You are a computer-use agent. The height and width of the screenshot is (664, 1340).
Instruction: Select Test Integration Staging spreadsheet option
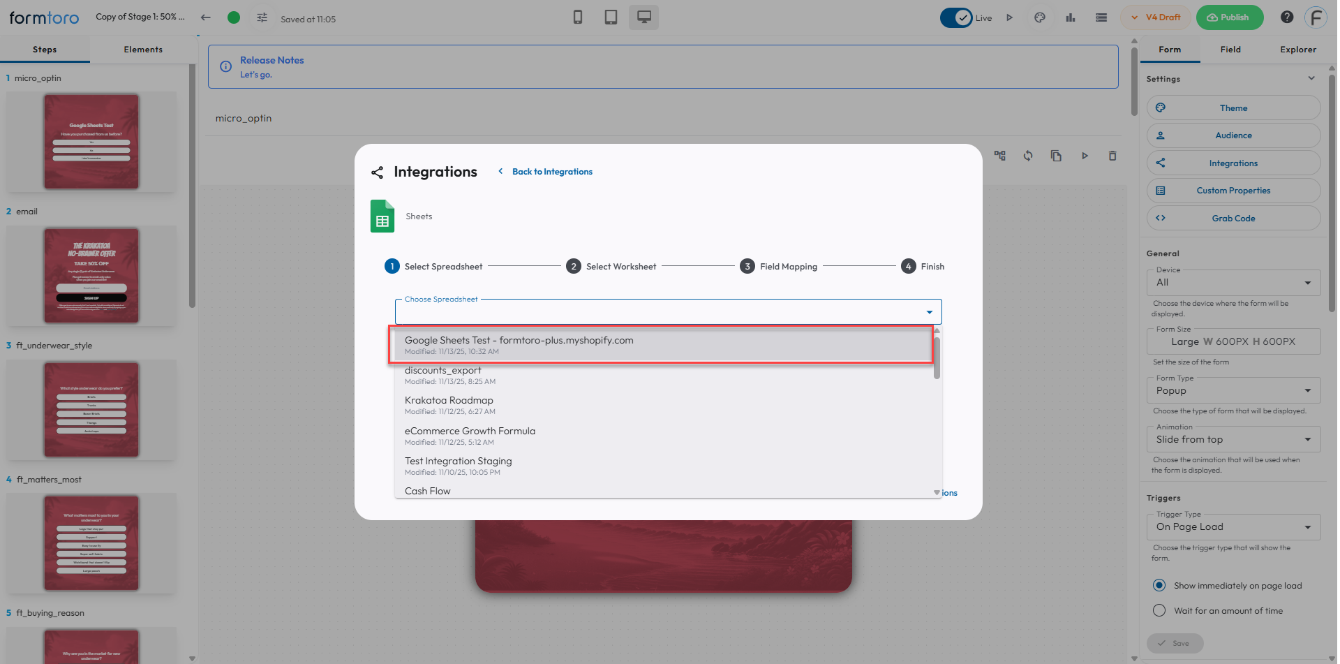tap(664, 466)
